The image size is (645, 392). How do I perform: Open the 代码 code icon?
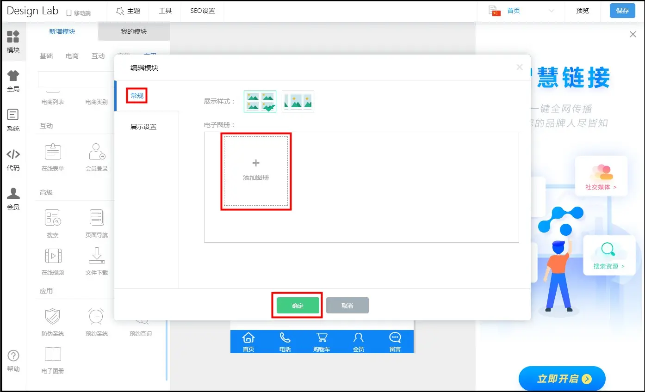(13, 159)
